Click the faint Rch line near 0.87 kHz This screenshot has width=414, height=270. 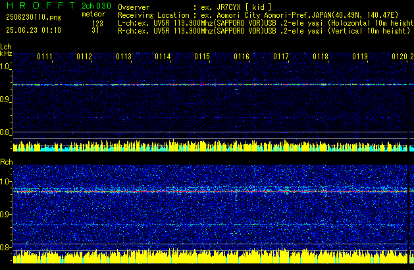coord(210,225)
